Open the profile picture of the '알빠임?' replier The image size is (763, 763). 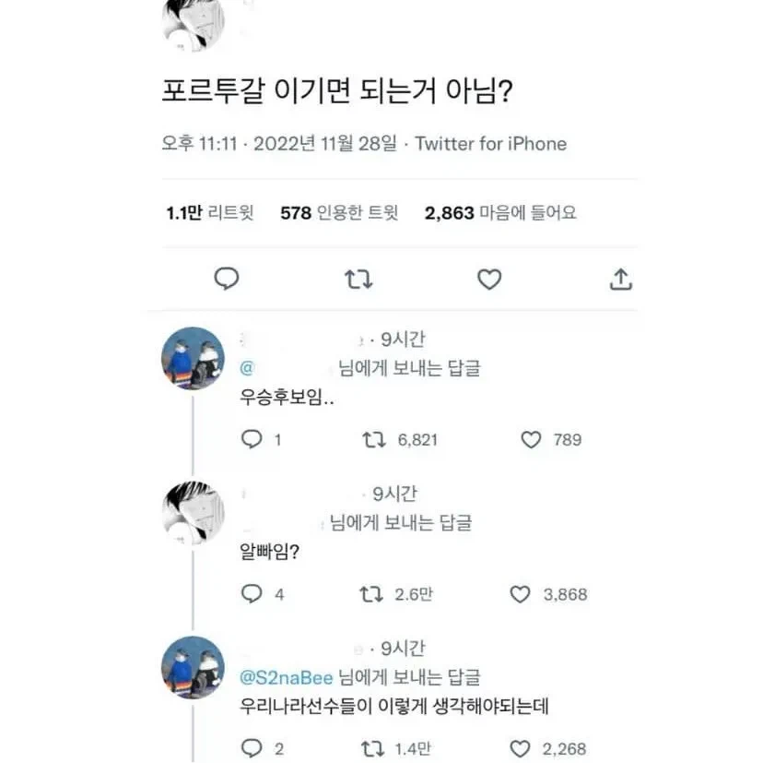[x=192, y=514]
